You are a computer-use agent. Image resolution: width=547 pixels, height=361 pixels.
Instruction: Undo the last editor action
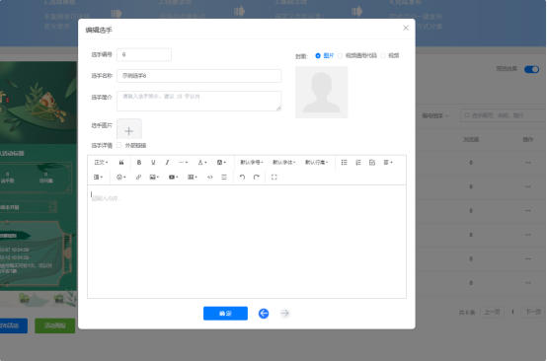[242, 177]
